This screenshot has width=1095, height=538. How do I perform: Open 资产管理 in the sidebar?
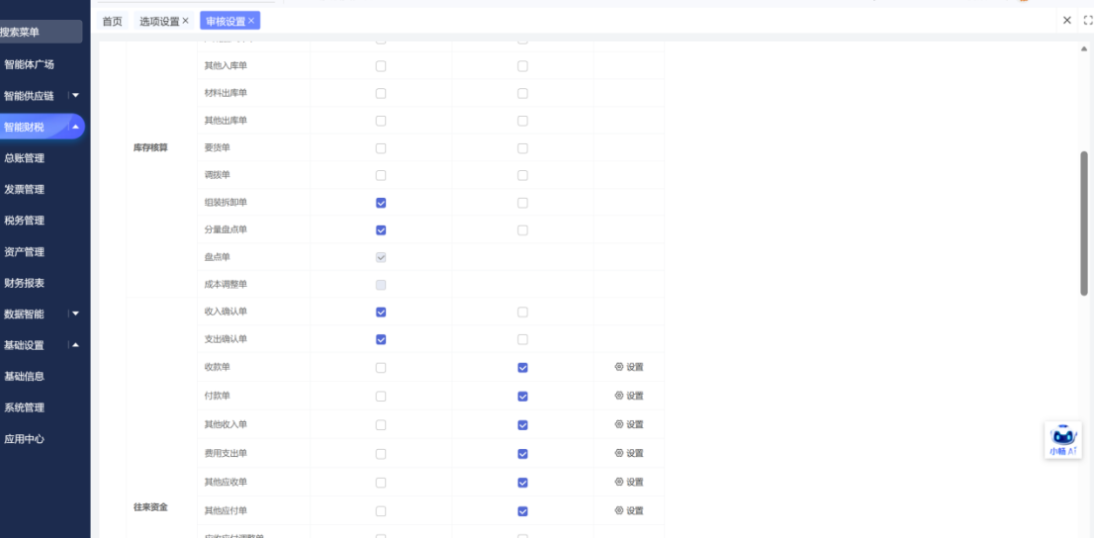[x=24, y=252]
